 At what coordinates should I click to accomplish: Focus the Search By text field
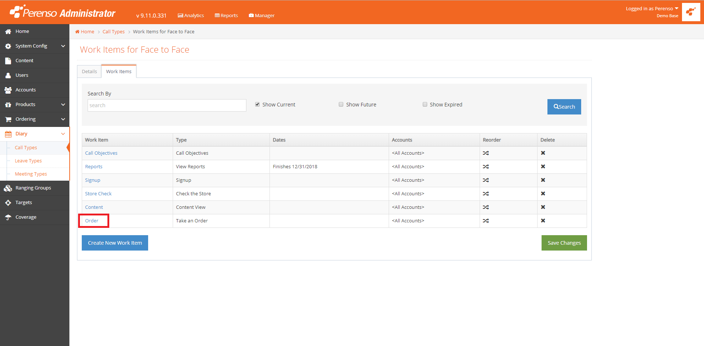point(167,105)
